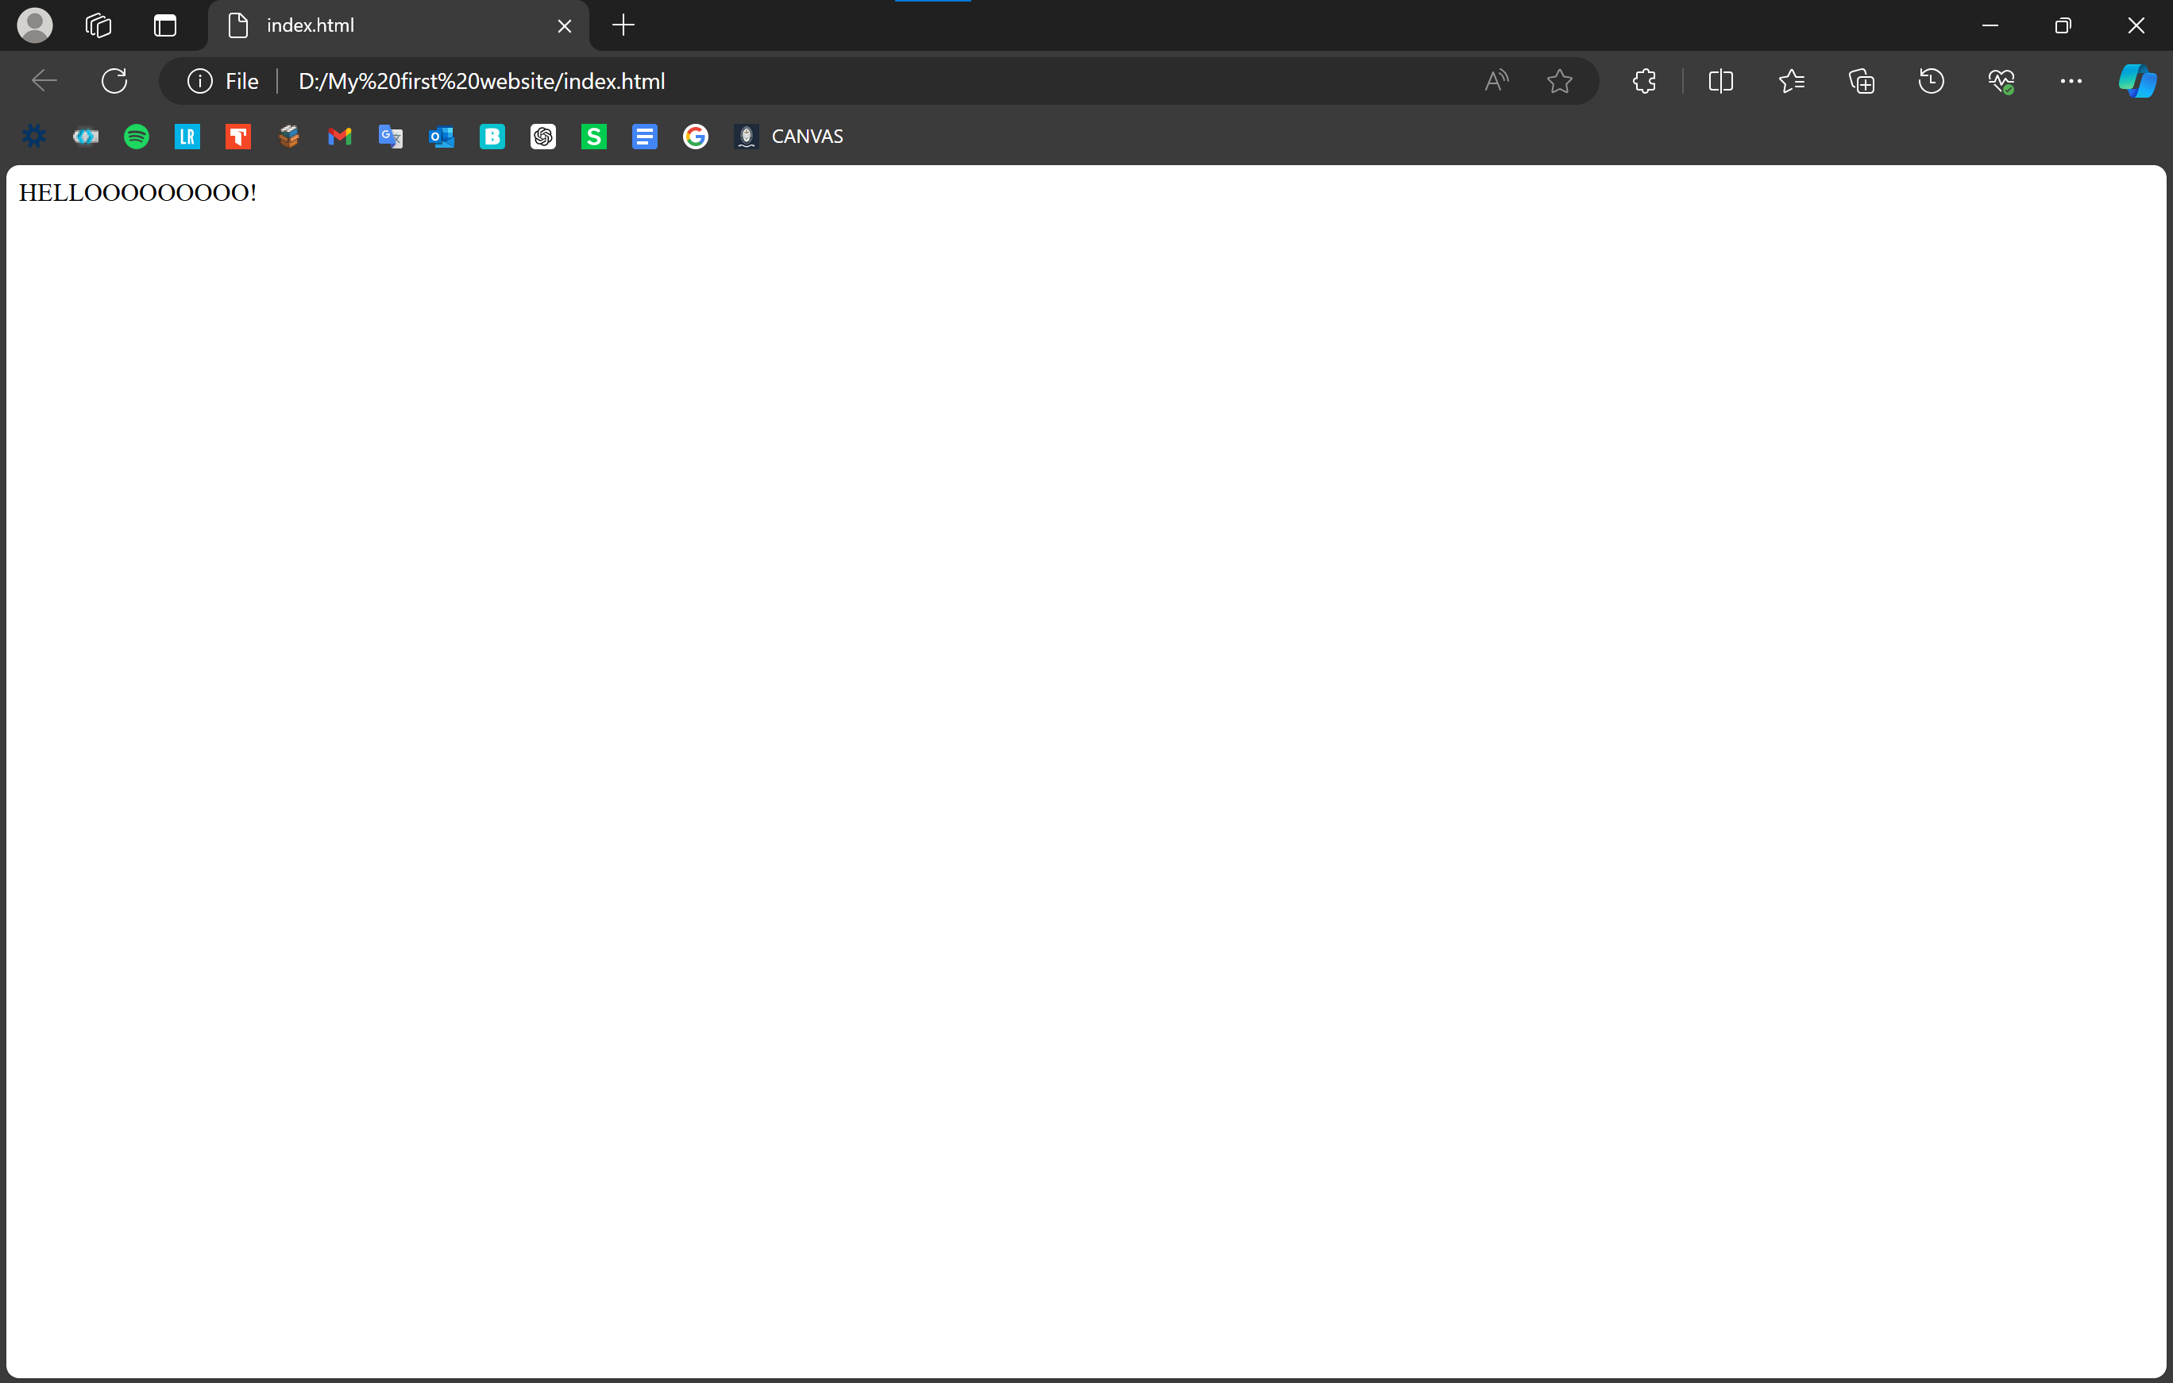Viewport: 2173px width, 1383px height.
Task: Open the LR bookmark
Action: tap(187, 137)
